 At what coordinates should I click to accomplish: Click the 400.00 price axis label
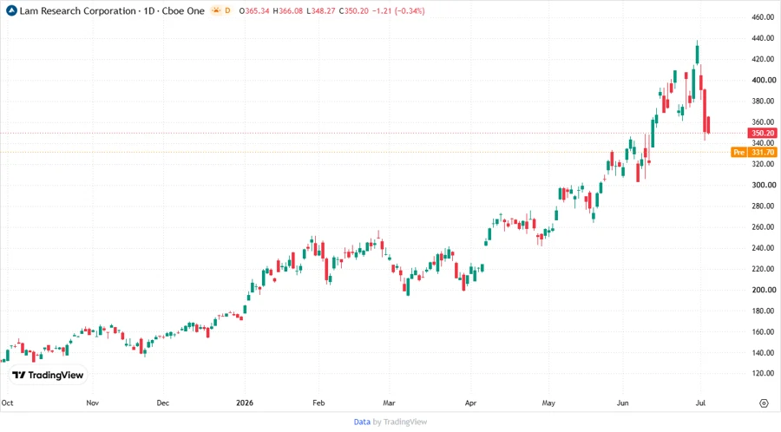click(763, 80)
